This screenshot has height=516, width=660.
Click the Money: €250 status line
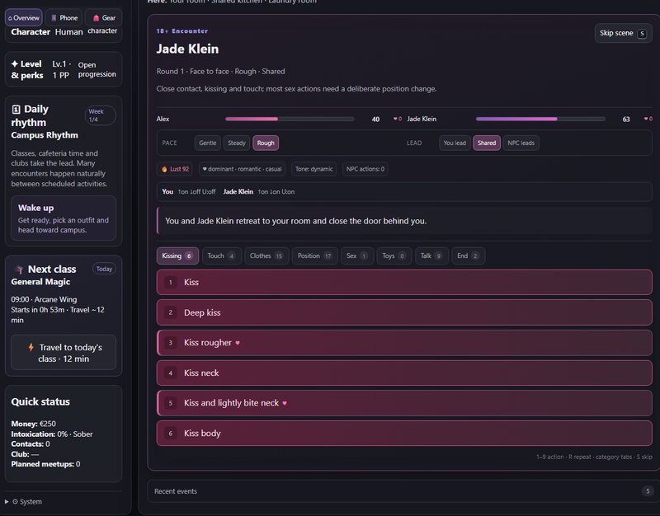pos(33,424)
